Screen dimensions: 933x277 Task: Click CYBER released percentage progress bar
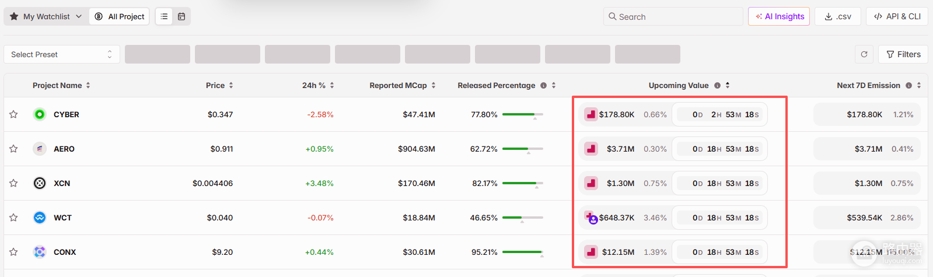(523, 114)
